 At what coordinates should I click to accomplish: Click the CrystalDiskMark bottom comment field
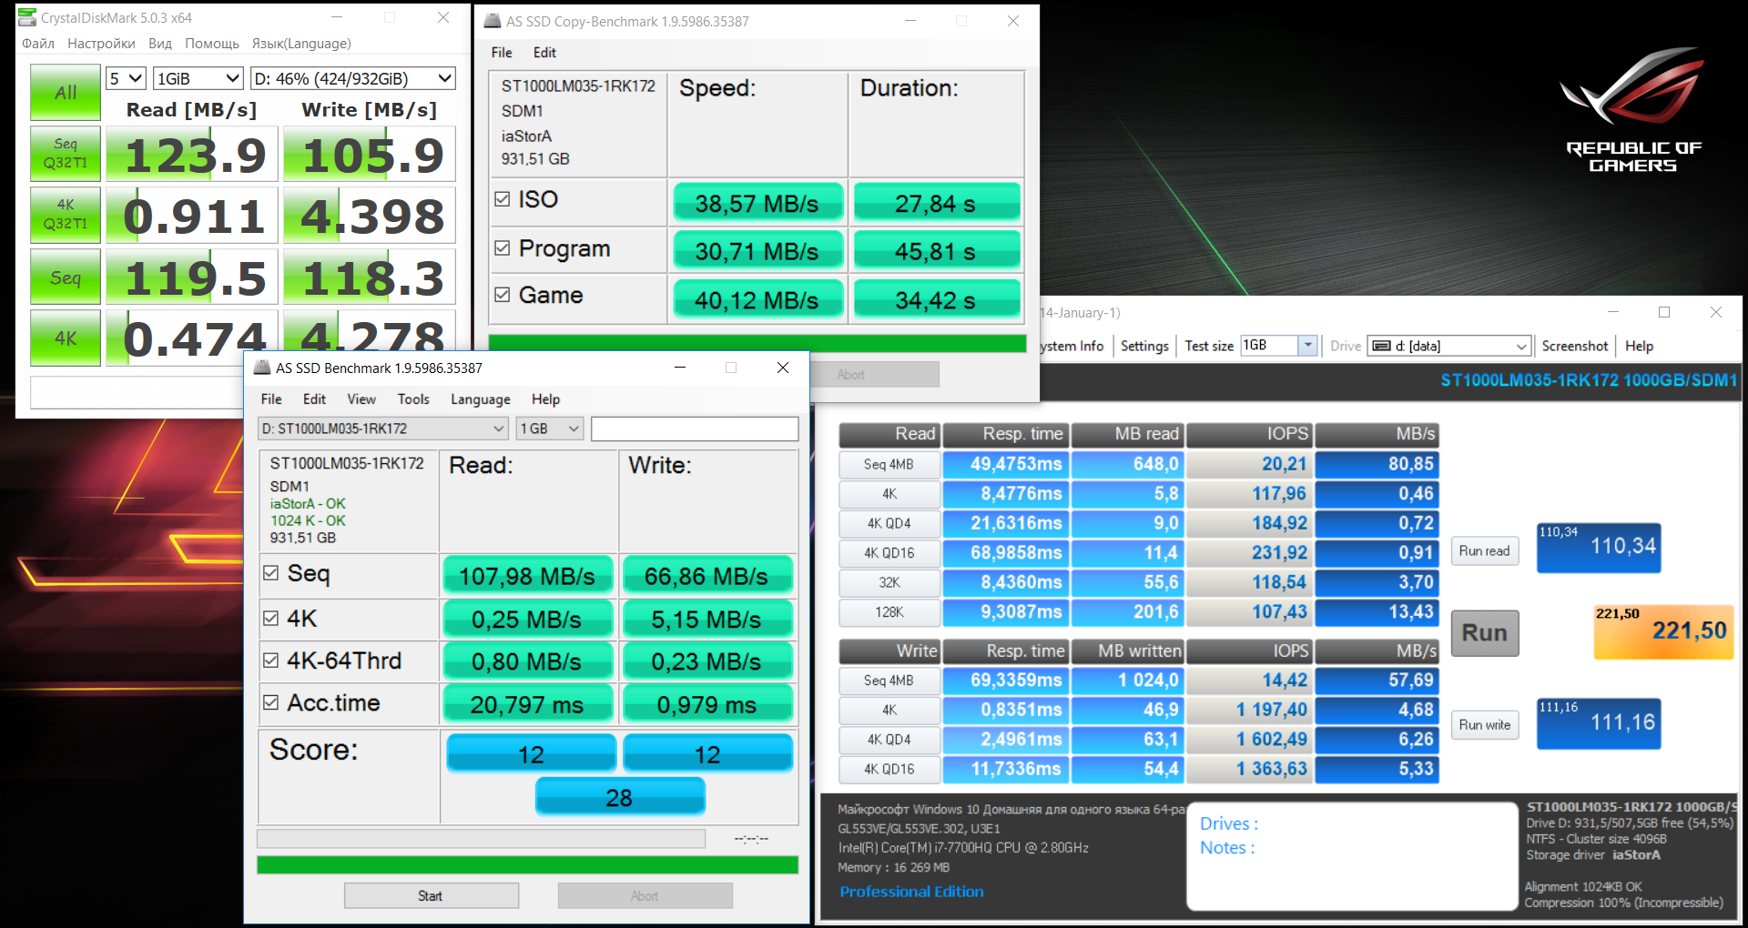click(x=137, y=392)
